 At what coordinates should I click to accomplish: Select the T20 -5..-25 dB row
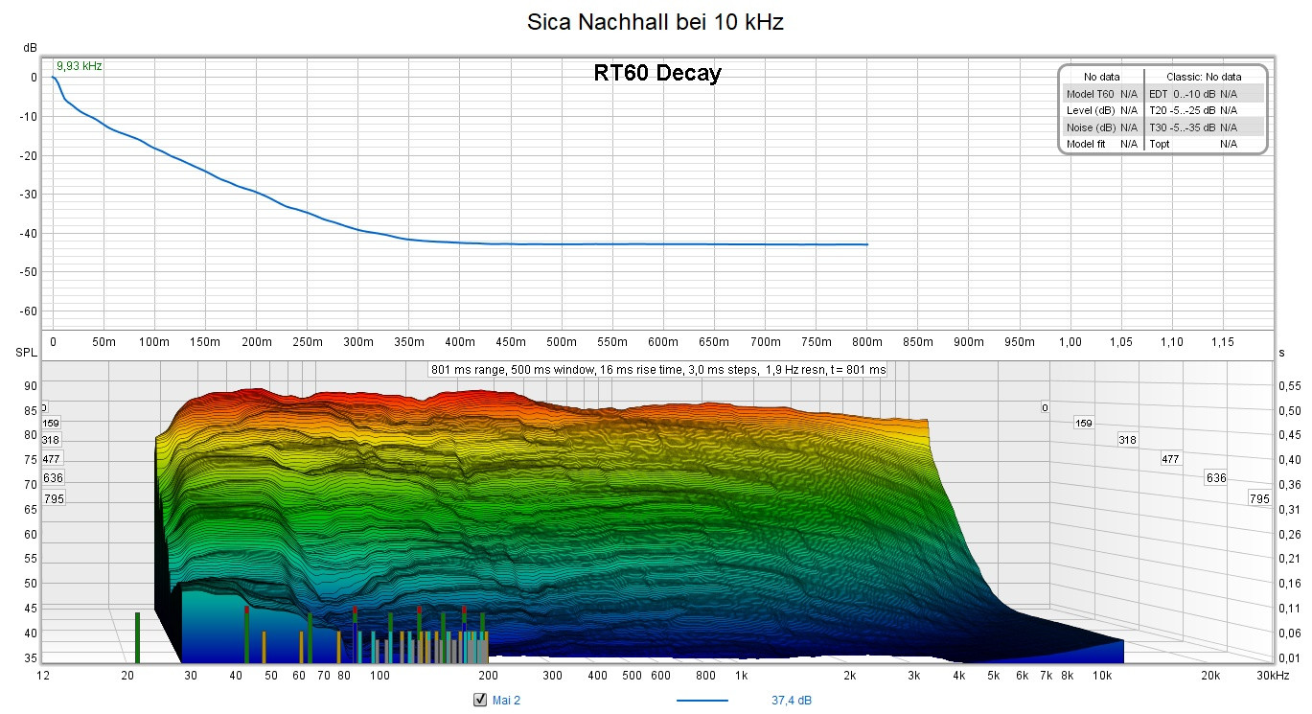pos(1204,110)
